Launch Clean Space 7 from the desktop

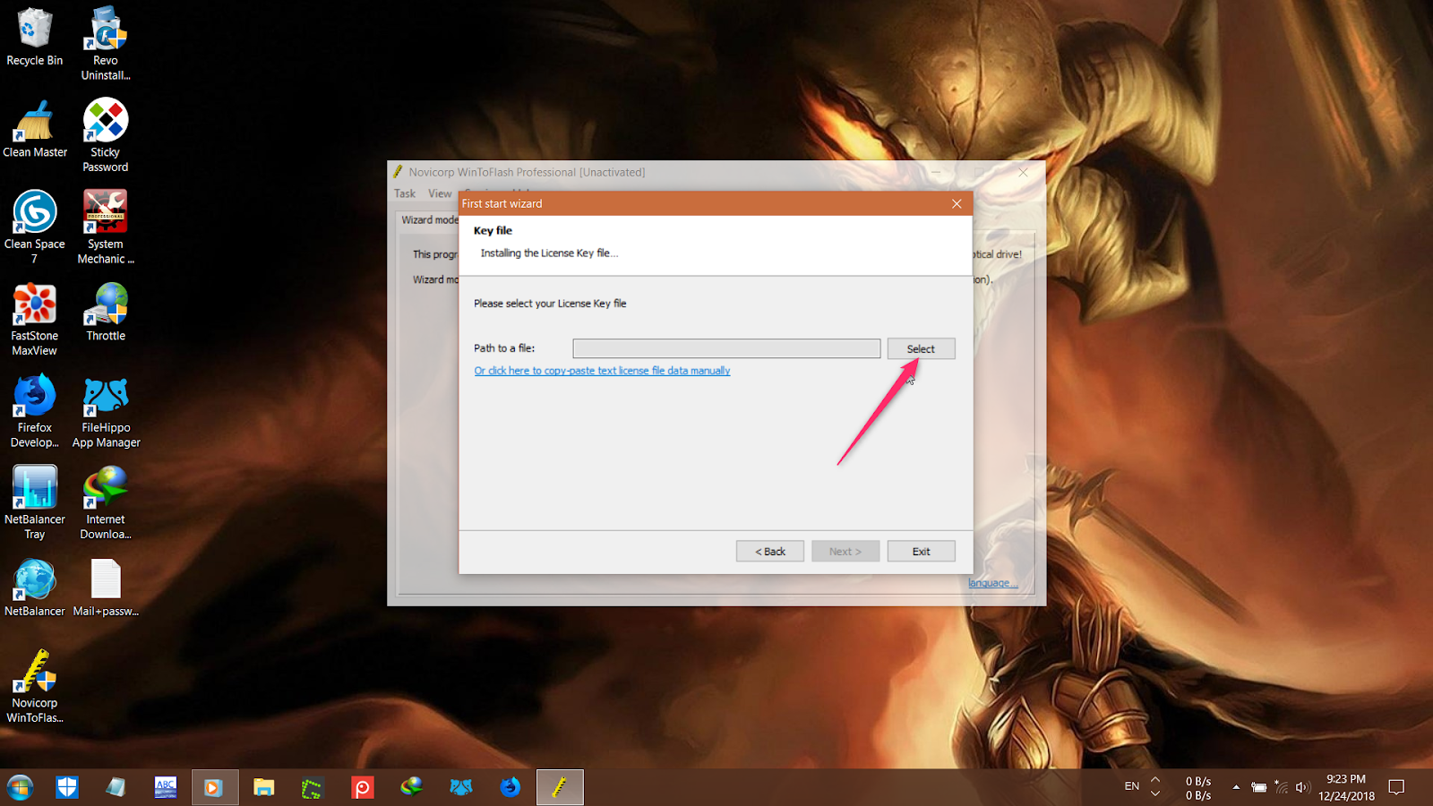(x=35, y=227)
